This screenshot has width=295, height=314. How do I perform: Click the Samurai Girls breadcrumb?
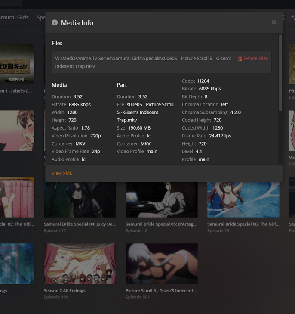[x=14, y=17]
